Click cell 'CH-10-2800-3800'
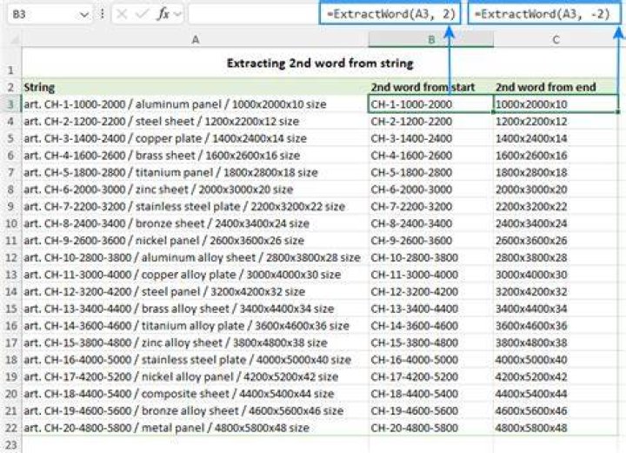Viewport: 626px width, 453px height. (430, 258)
